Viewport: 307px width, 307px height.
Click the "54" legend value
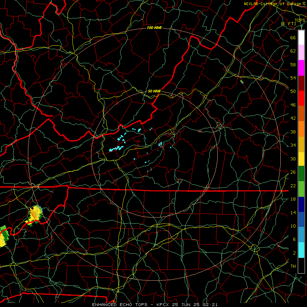[293, 78]
